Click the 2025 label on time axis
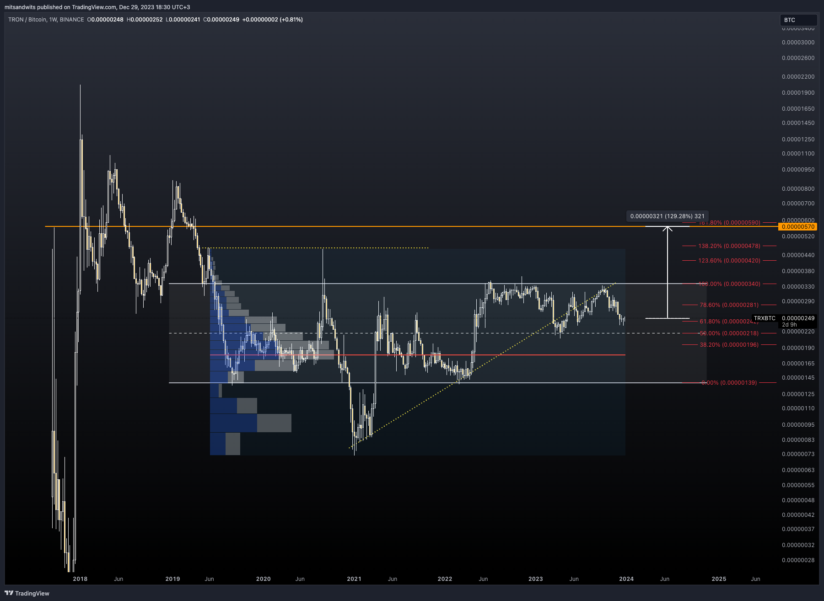 point(719,579)
